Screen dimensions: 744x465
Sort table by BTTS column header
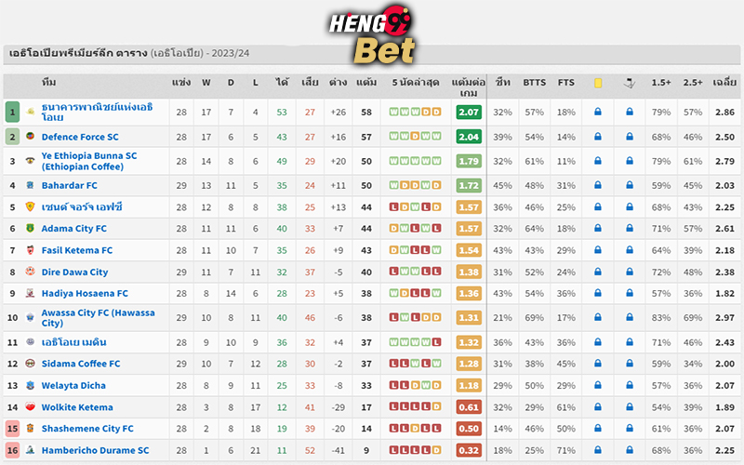point(534,83)
